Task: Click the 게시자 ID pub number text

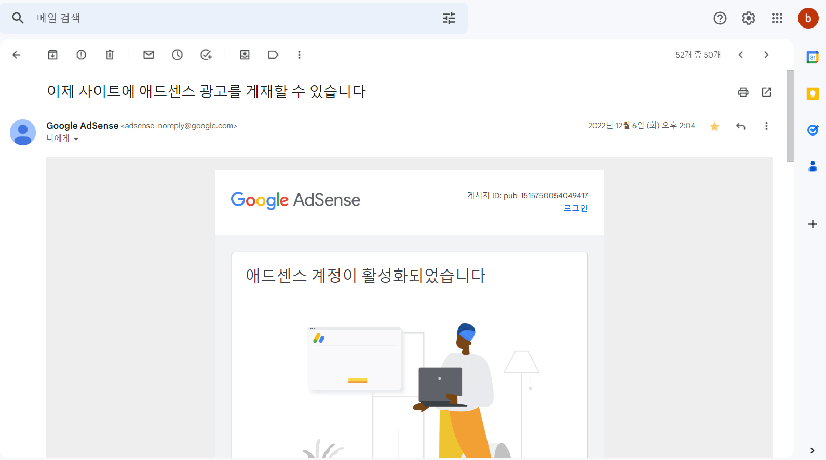Action: [x=527, y=196]
